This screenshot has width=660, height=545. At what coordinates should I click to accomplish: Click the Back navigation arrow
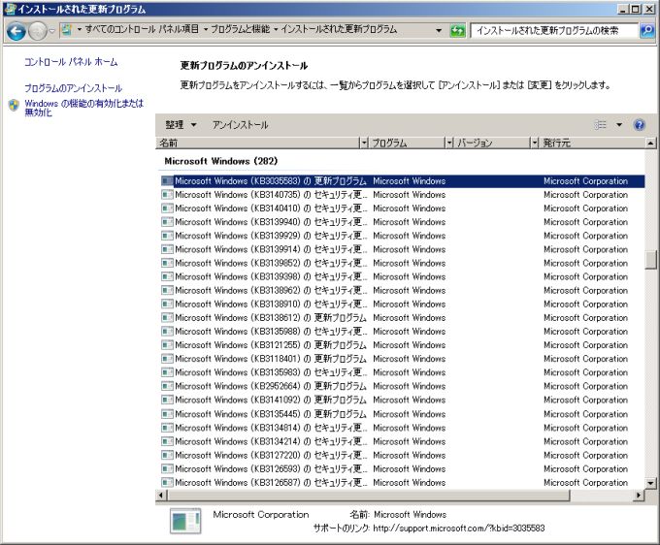click(x=16, y=31)
